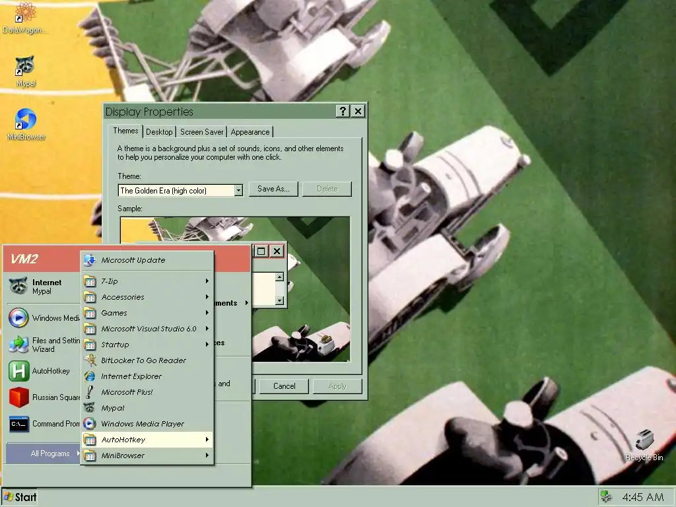
Task: Switch to the Screen Saver tab
Action: [x=201, y=132]
